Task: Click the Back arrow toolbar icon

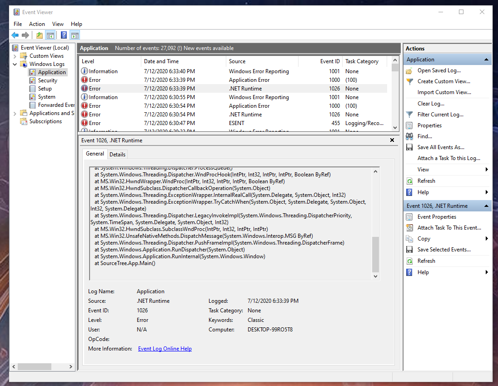Action: (x=15, y=35)
